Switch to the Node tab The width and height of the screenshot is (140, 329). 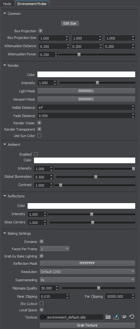(x=7, y=4)
